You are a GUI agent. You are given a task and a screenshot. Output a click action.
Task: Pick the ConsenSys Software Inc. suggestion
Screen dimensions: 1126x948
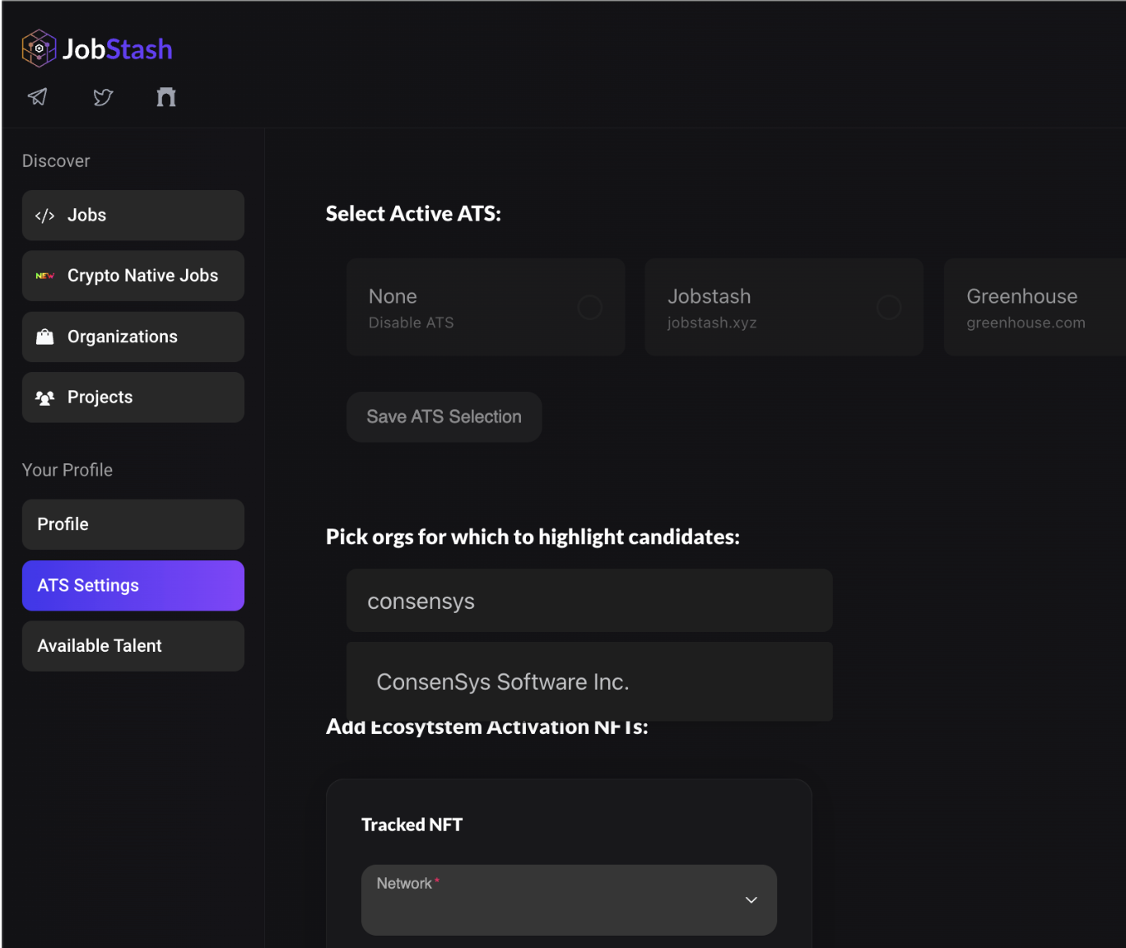589,681
